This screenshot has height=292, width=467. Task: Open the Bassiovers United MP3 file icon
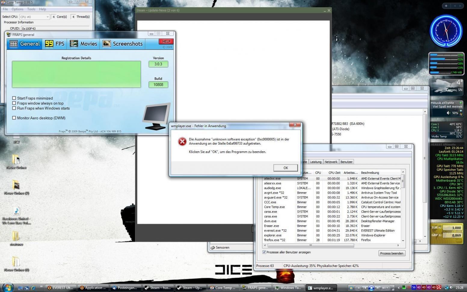16,215
